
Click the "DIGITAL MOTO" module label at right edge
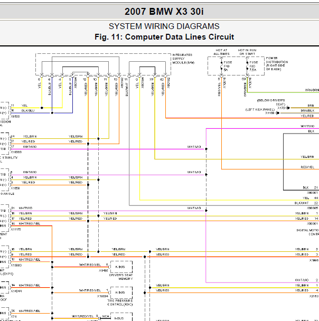307,230
